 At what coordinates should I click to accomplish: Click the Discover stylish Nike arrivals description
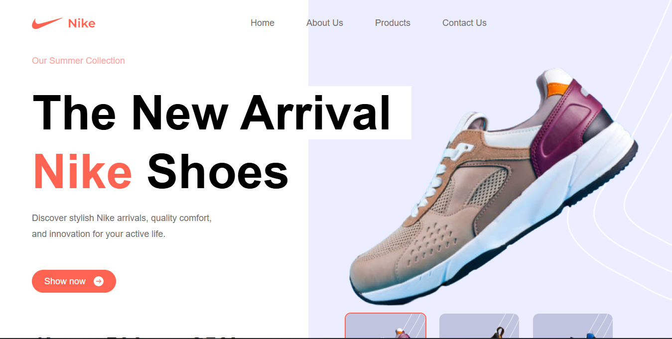coord(122,226)
